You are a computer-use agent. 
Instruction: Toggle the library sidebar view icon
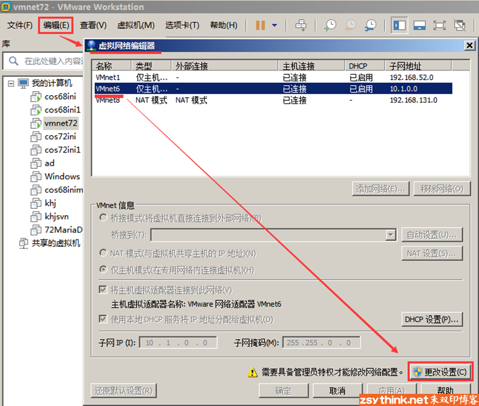[399, 26]
